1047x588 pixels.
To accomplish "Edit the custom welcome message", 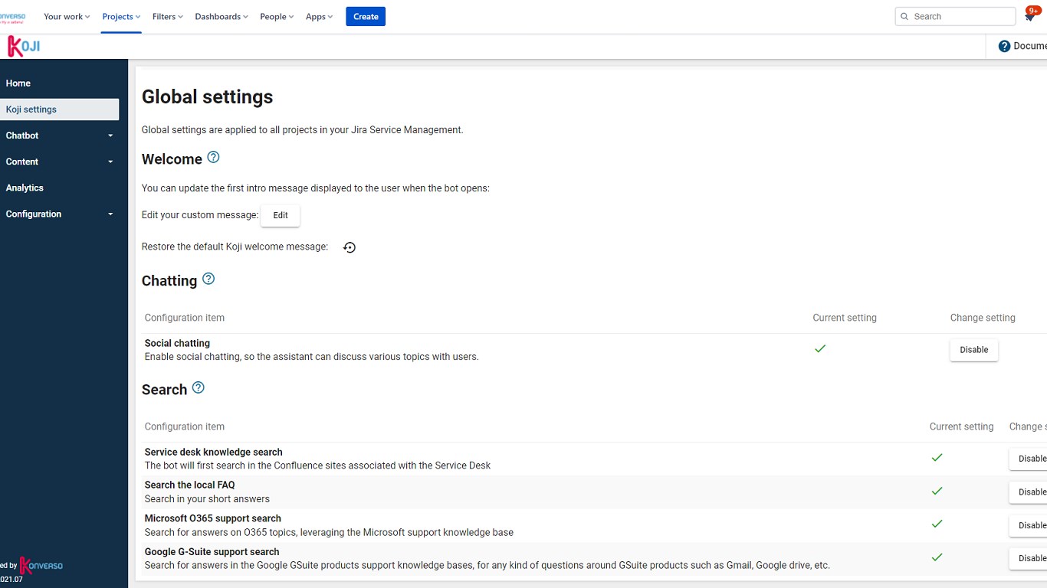I will [281, 216].
